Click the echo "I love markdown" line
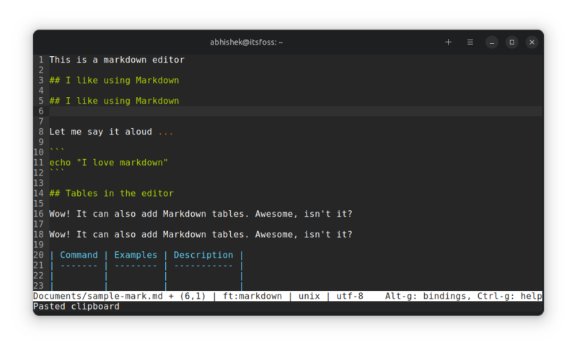 coord(109,163)
